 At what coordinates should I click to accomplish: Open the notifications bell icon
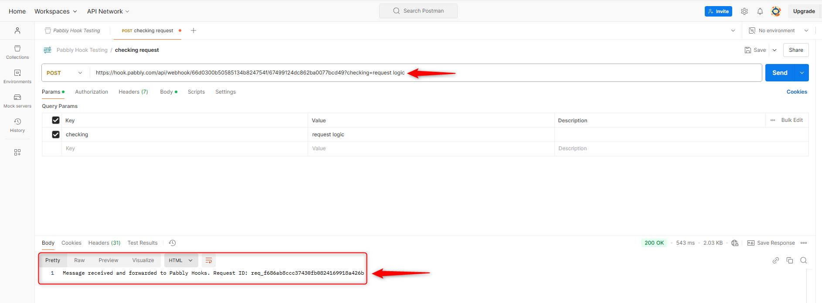pyautogui.click(x=760, y=11)
